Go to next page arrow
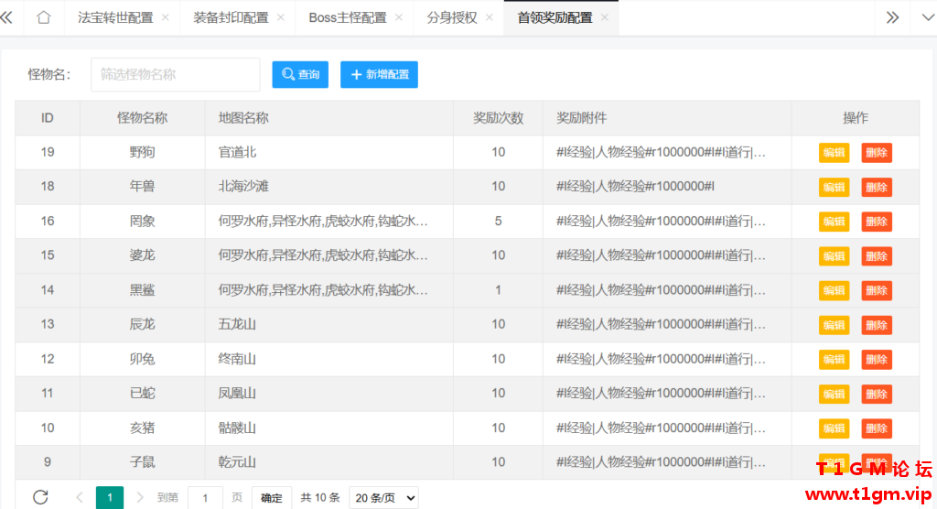 139,497
